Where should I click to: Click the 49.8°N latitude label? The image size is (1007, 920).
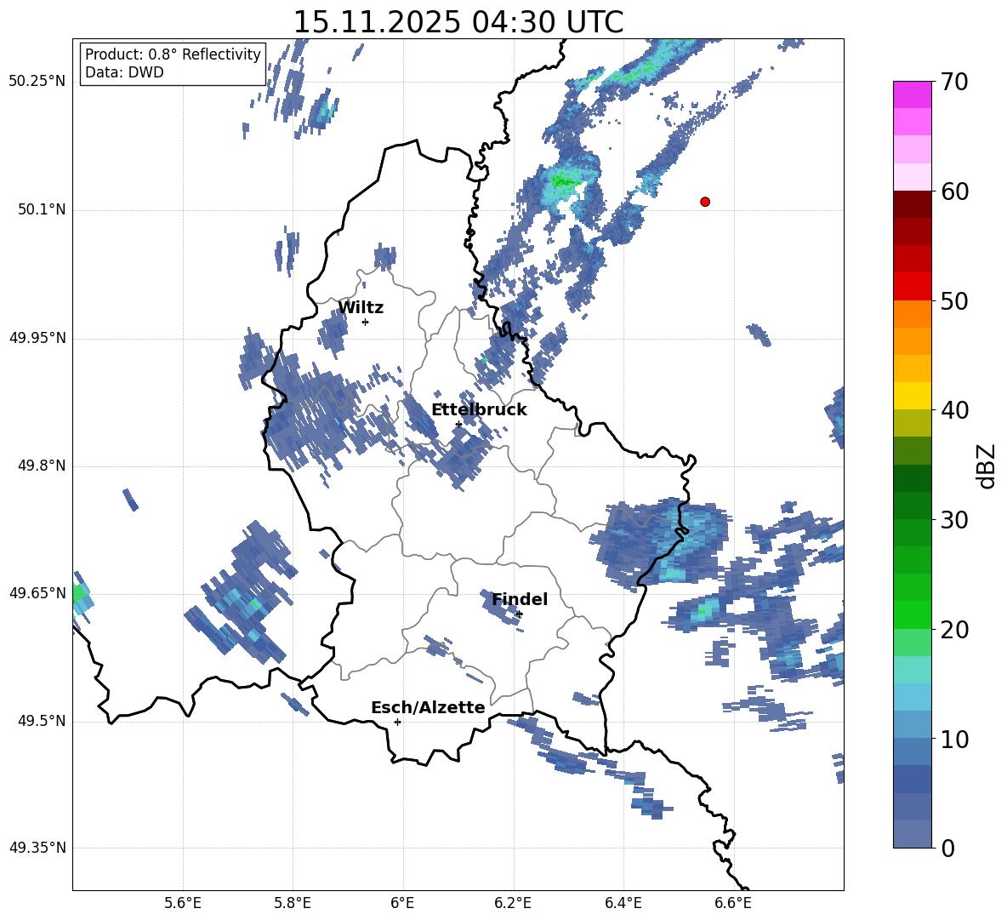point(41,466)
